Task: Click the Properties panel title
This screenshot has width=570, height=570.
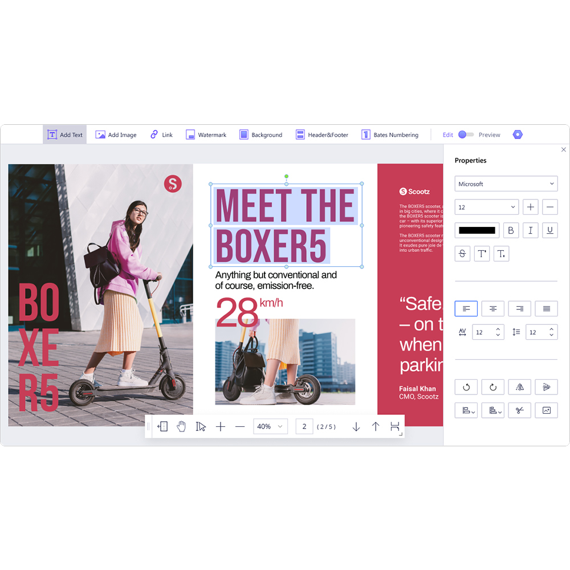Action: pyautogui.click(x=470, y=160)
